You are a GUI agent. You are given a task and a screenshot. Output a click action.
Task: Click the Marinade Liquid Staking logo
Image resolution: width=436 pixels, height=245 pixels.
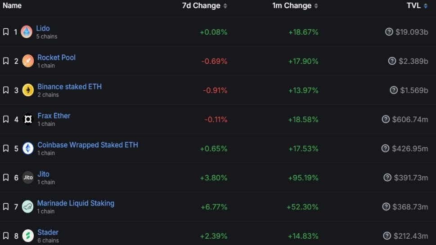27,207
